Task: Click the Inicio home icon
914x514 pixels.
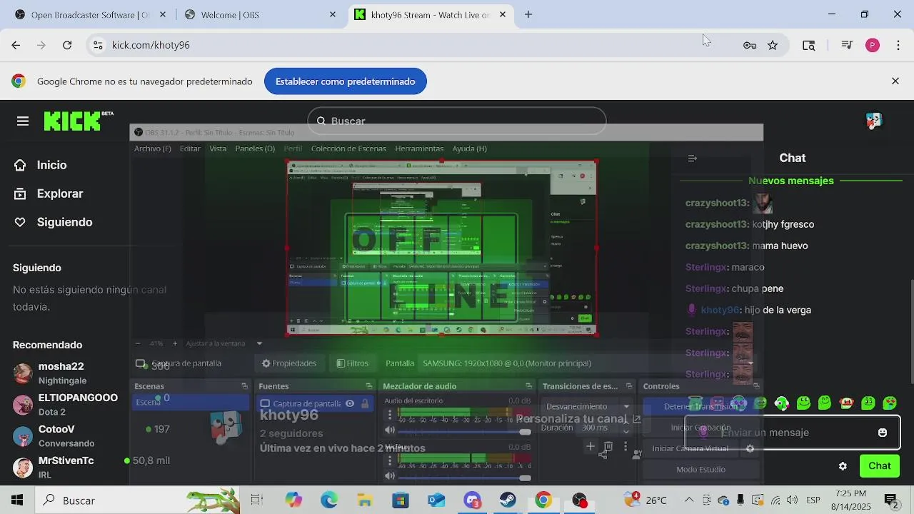Action: click(x=20, y=165)
